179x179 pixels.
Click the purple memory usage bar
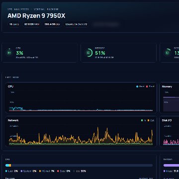pyautogui.click(x=171, y=165)
